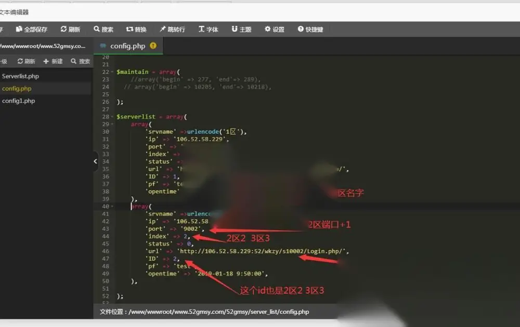The height and width of the screenshot is (327, 520).
Task: Show the 快捷键 shortcuts list
Action: (x=310, y=30)
